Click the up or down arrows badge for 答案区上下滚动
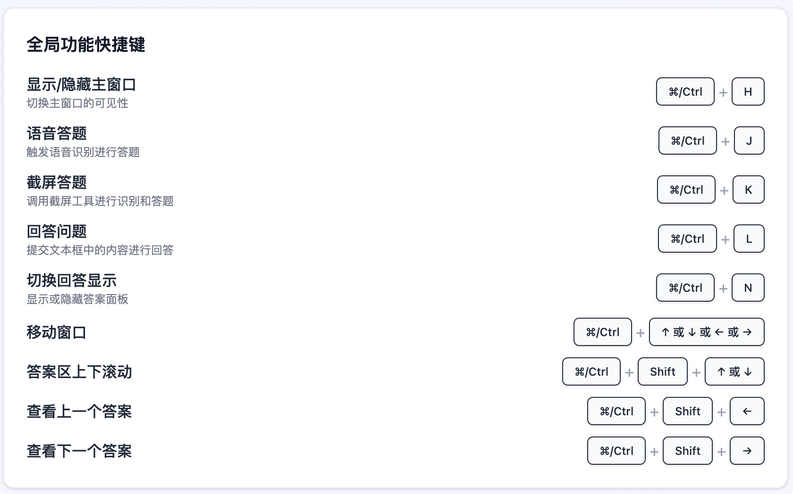Viewport: 793px width, 494px height. pyautogui.click(x=734, y=371)
